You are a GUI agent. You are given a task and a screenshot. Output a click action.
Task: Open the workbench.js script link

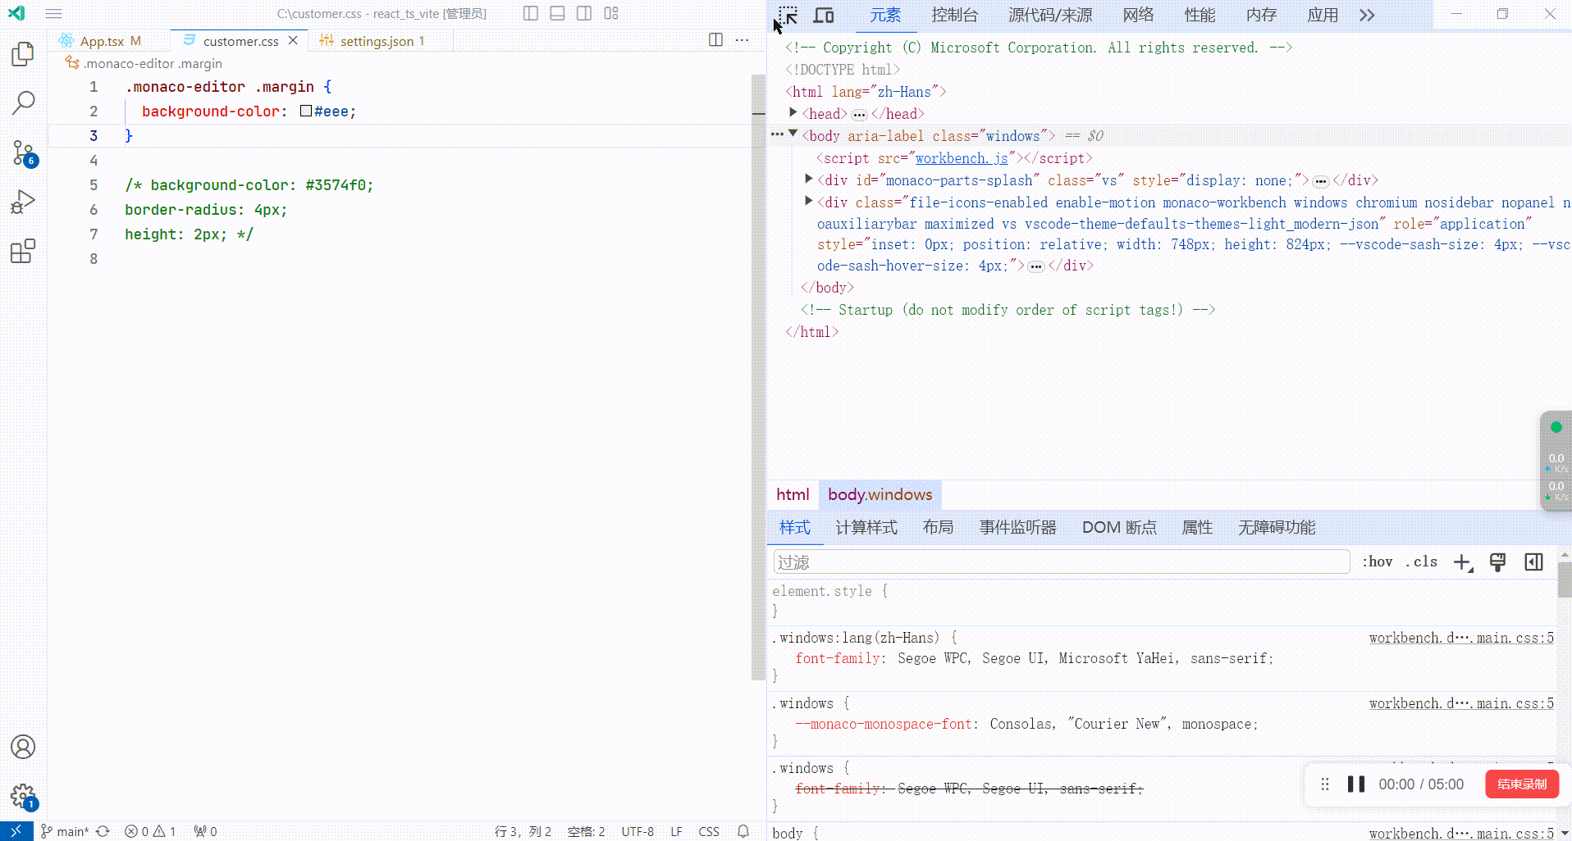(x=962, y=158)
